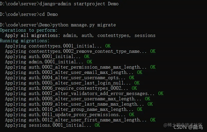Click auth.0004_alter_user_username_opts text
Screen dimensions: 207x132
click(74, 78)
